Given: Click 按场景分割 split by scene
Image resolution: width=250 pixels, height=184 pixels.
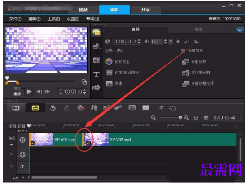Looking at the screenshot, I should tap(196, 73).
